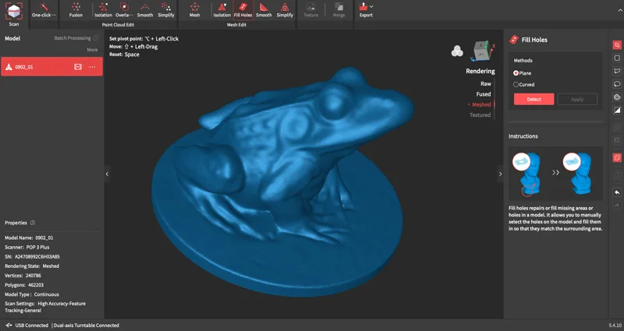
Task: Click the 'Model Type: Continuous' text
Action: click(x=32, y=294)
